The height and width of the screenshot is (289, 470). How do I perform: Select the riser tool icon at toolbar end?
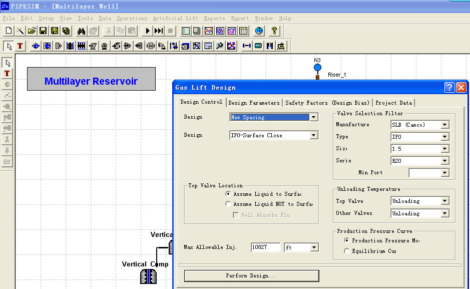click(281, 46)
